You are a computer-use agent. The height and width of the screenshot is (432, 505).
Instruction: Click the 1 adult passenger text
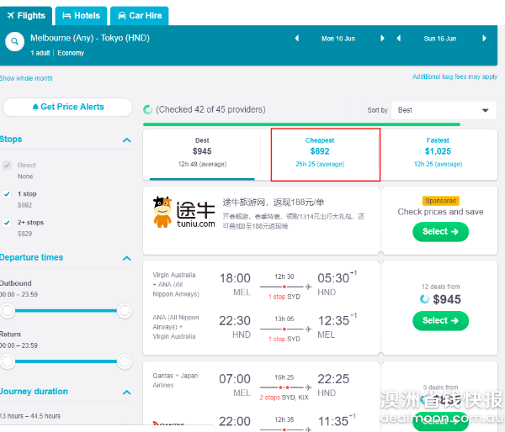[x=40, y=53]
